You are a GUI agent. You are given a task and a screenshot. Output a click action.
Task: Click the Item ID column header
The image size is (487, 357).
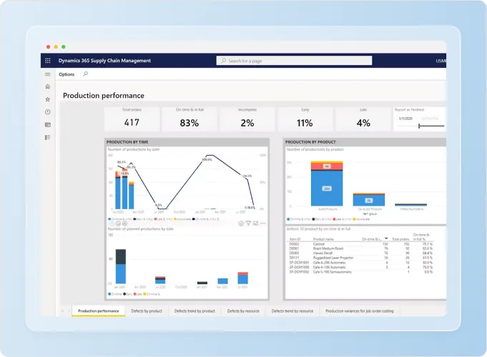pos(295,239)
